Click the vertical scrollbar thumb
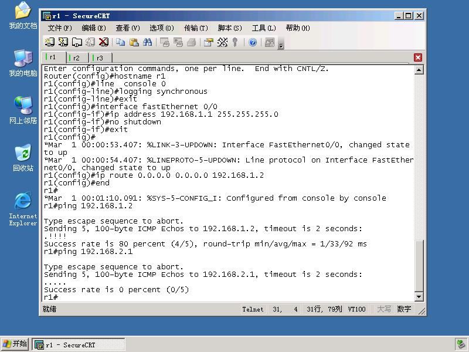The image size is (469, 352). (x=419, y=266)
